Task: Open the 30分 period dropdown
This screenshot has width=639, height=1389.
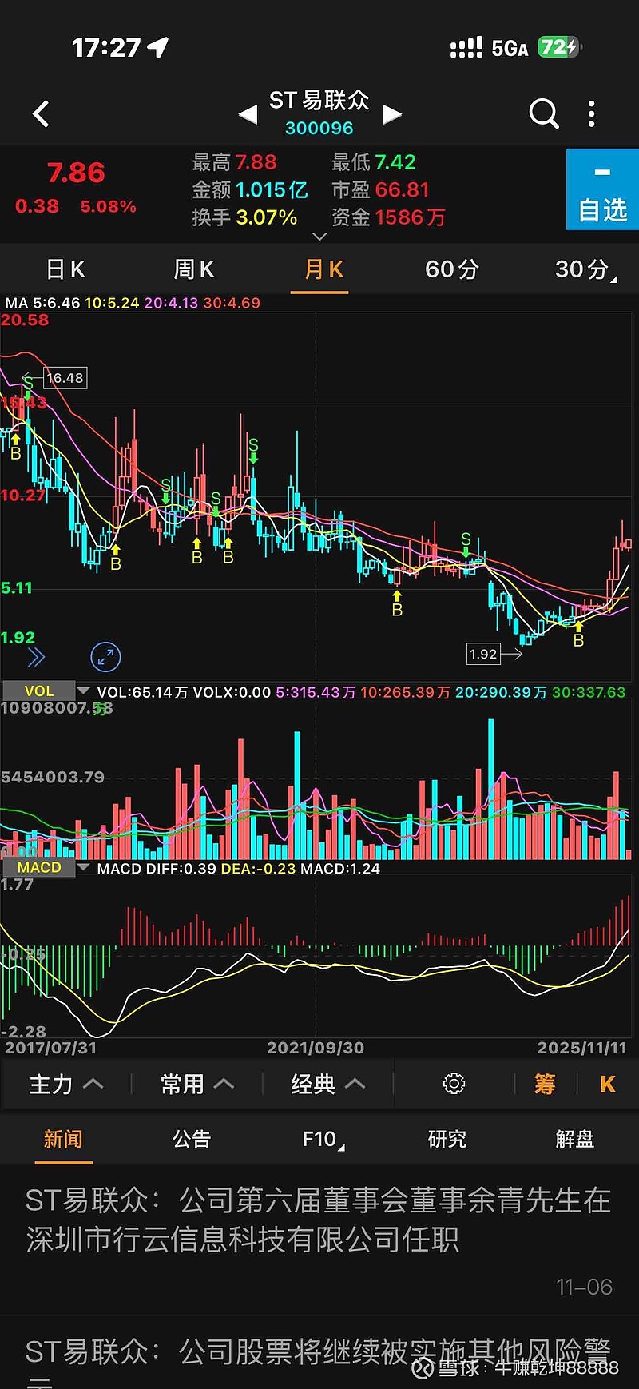Action: coord(585,269)
